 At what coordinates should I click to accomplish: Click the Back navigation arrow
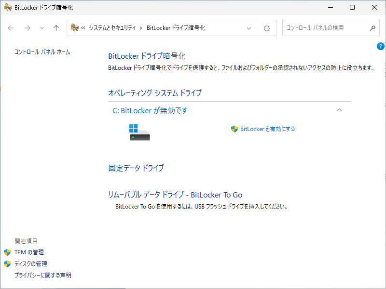coord(11,28)
